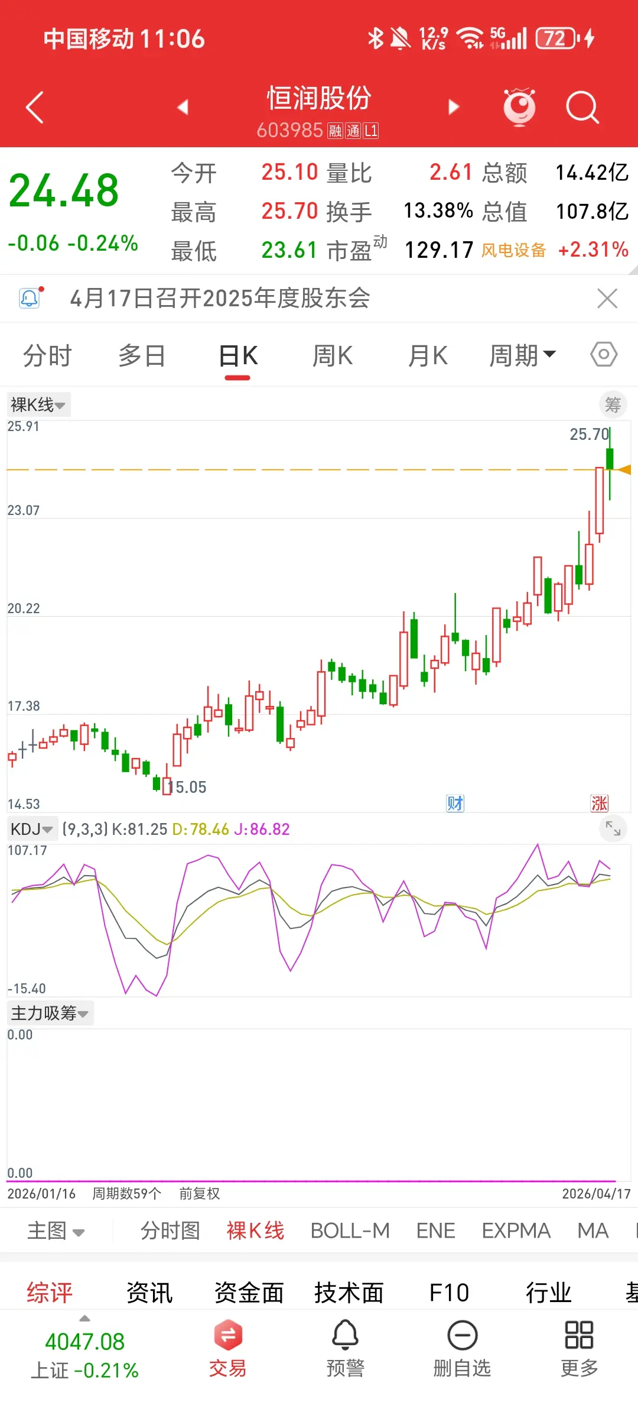Tap the bell notification icon
The width and height of the screenshot is (638, 1412).
[30, 297]
